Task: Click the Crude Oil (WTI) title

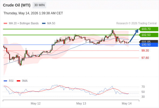Action: pyautogui.click(x=17, y=5)
